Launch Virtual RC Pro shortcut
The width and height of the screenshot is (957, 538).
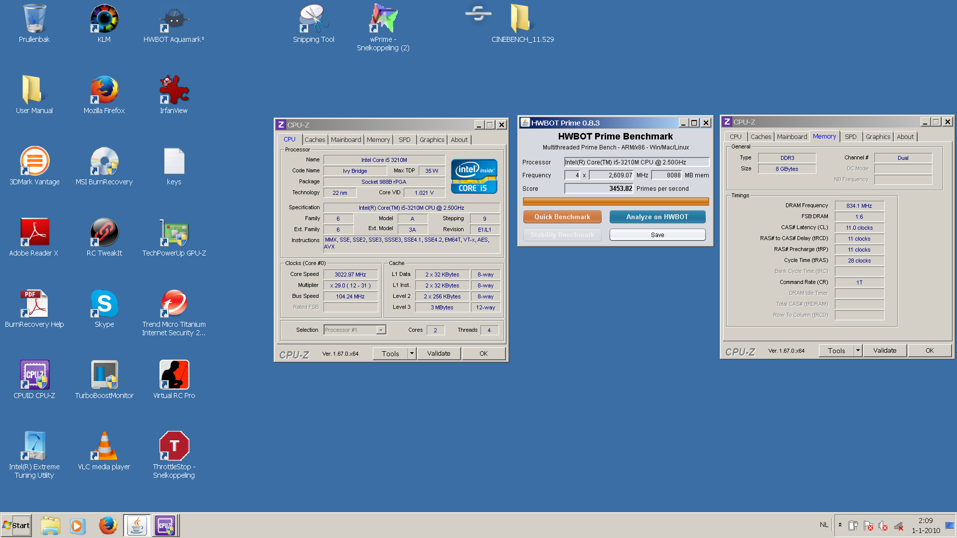tap(174, 380)
